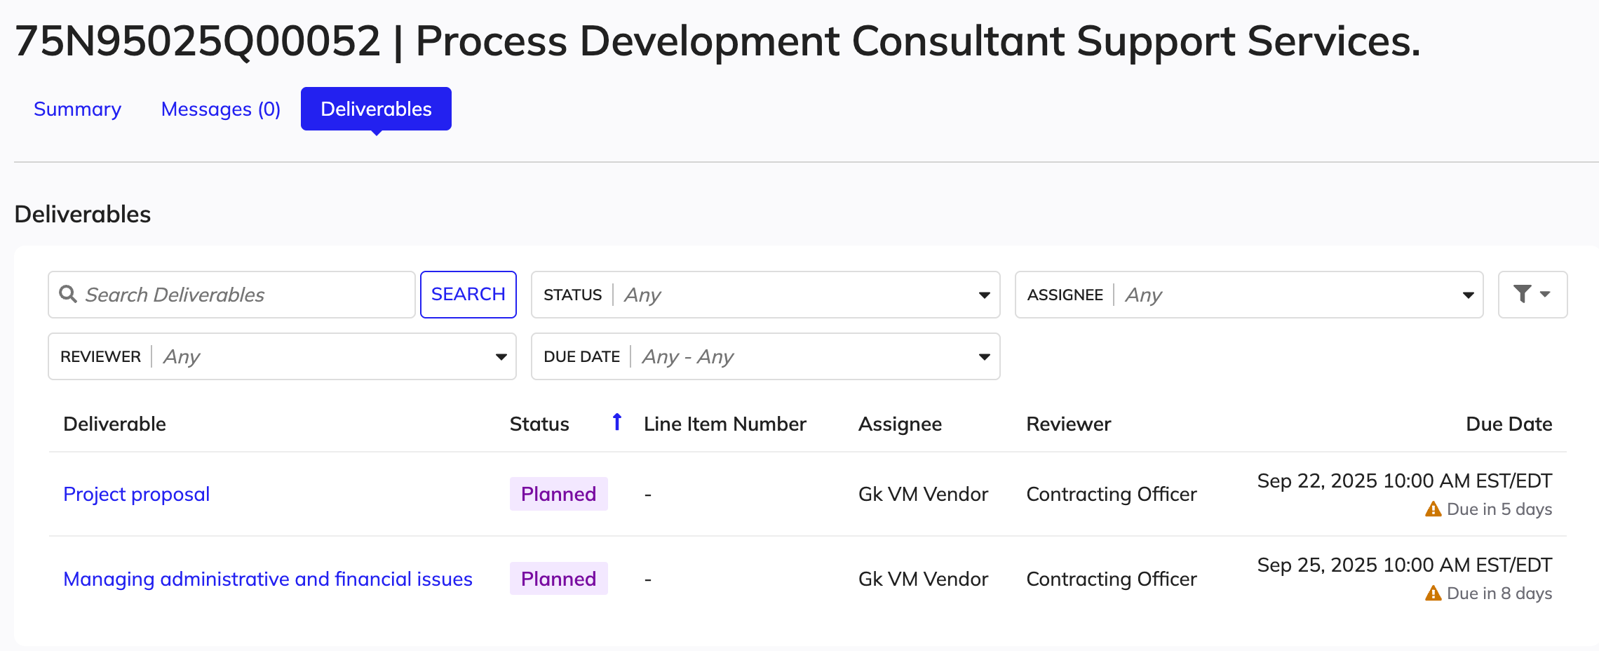
Task: Click the Planned badge on Project proposal row
Action: [x=558, y=494]
